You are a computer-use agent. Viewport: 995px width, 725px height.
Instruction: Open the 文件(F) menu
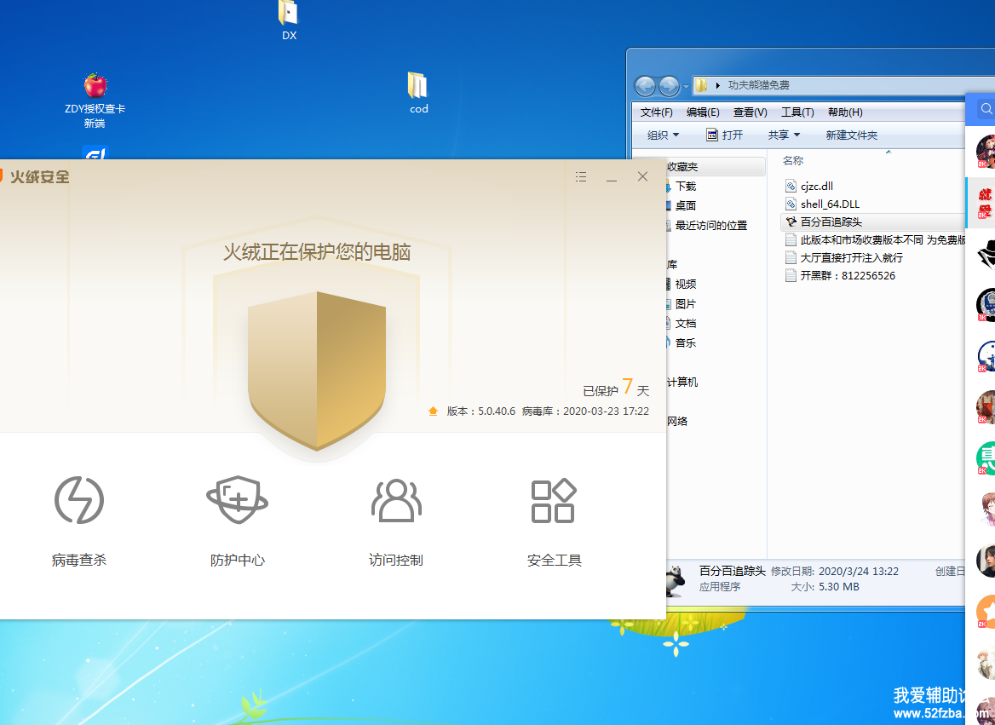coord(656,112)
